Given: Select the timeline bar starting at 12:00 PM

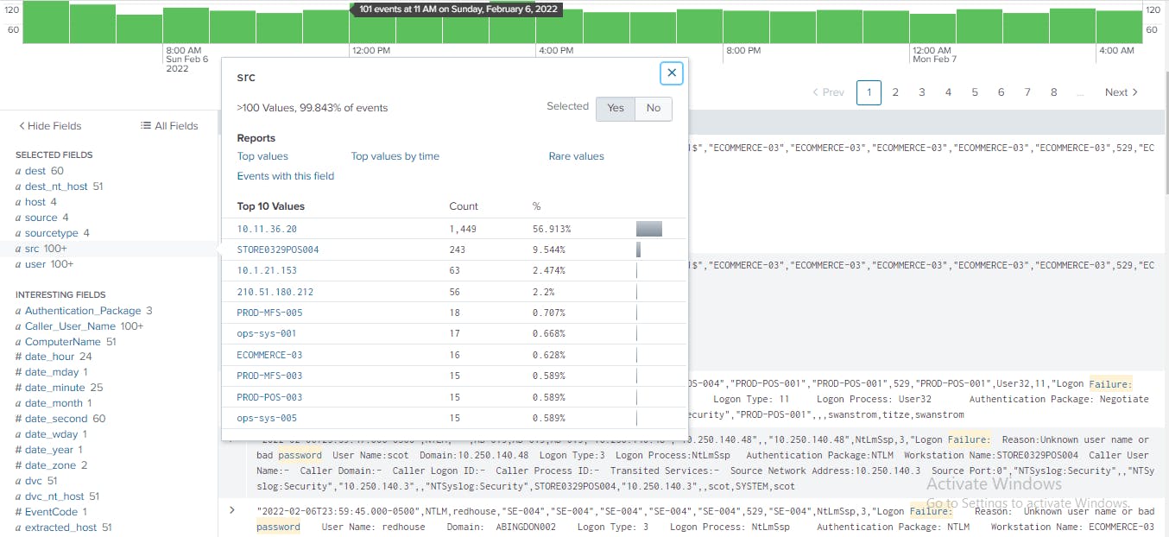Looking at the screenshot, I should click(372, 28).
